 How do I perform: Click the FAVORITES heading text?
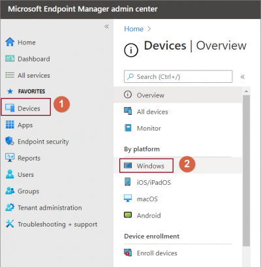coord(31,91)
